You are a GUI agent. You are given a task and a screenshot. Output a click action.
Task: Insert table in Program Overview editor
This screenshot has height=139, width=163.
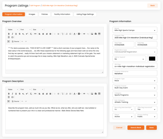(99, 34)
